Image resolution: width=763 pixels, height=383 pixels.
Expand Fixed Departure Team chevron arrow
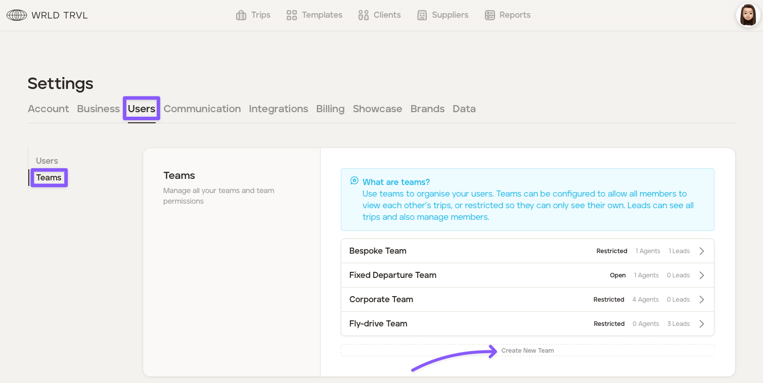pyautogui.click(x=702, y=275)
